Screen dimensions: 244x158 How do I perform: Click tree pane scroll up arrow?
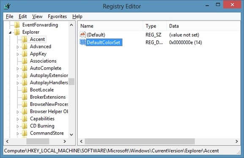point(71,25)
